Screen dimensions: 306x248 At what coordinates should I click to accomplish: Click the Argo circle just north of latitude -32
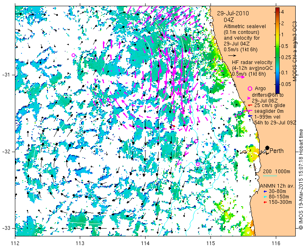coord(196,141)
